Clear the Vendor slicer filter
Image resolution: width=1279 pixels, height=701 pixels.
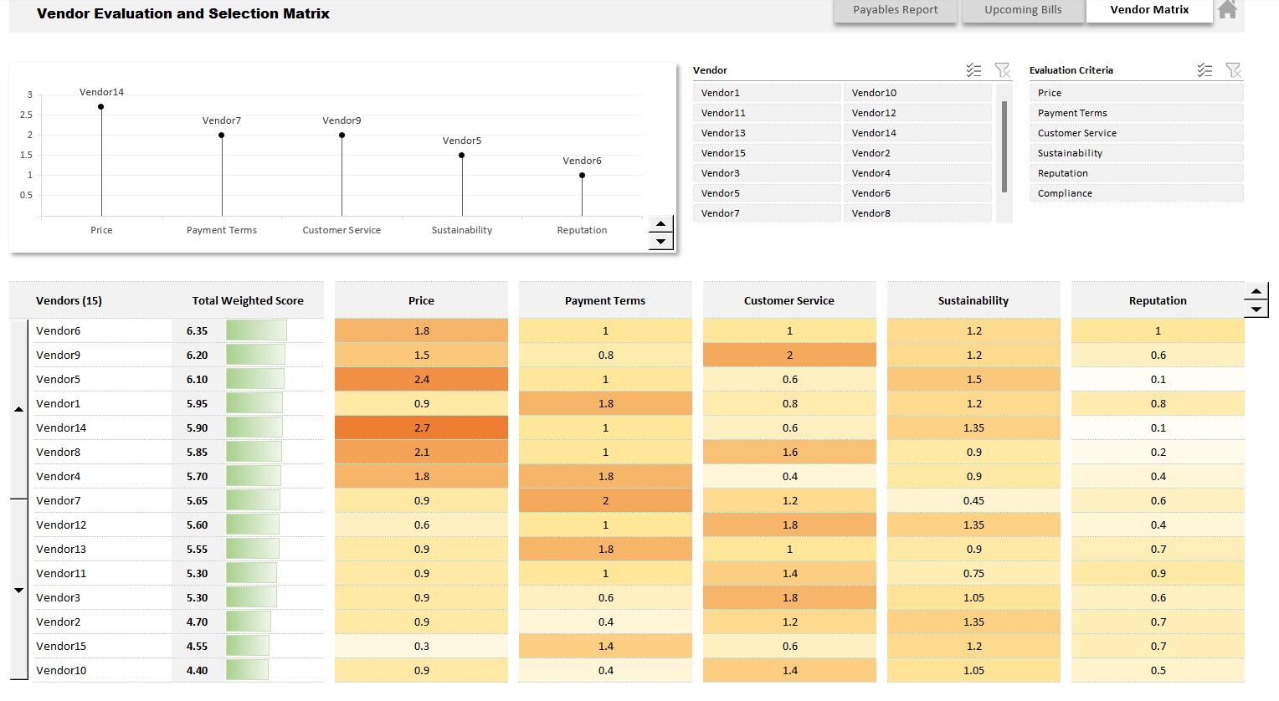pos(1002,70)
